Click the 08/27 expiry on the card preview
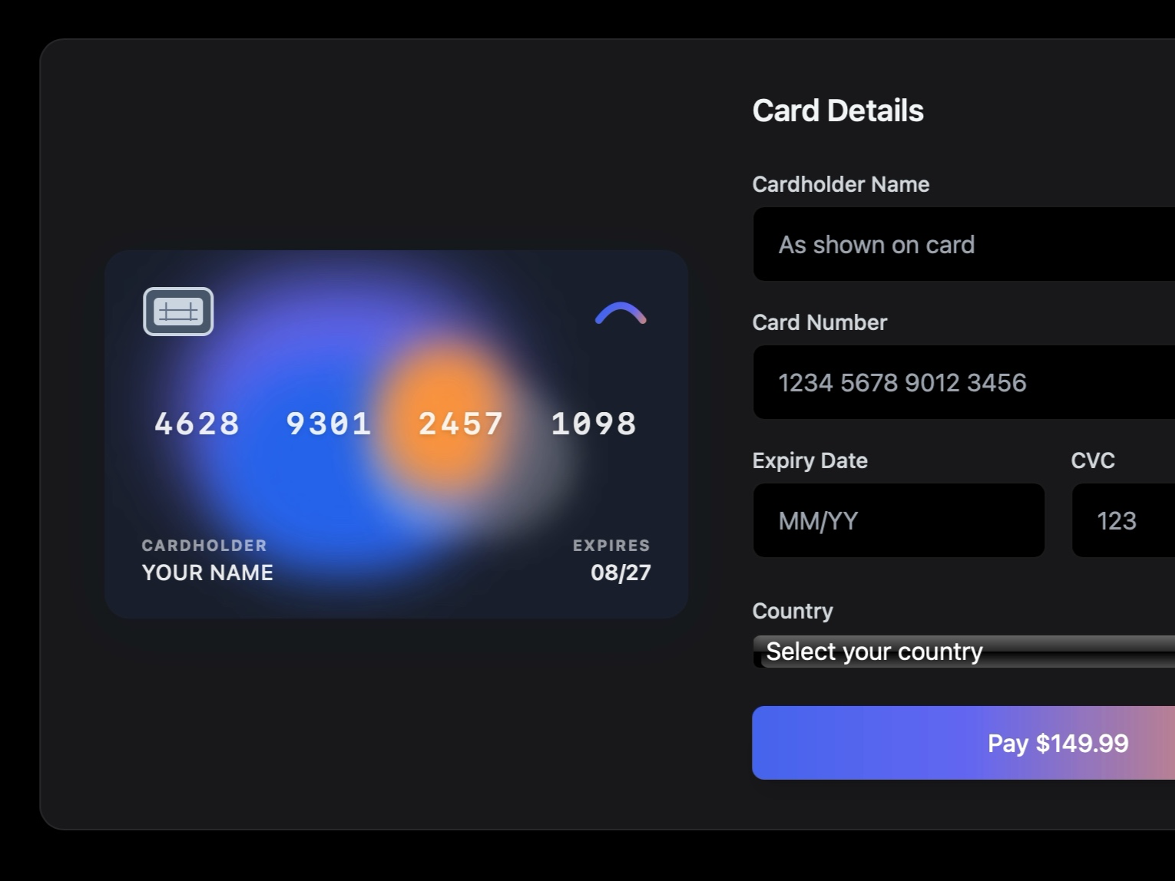 [x=621, y=572]
